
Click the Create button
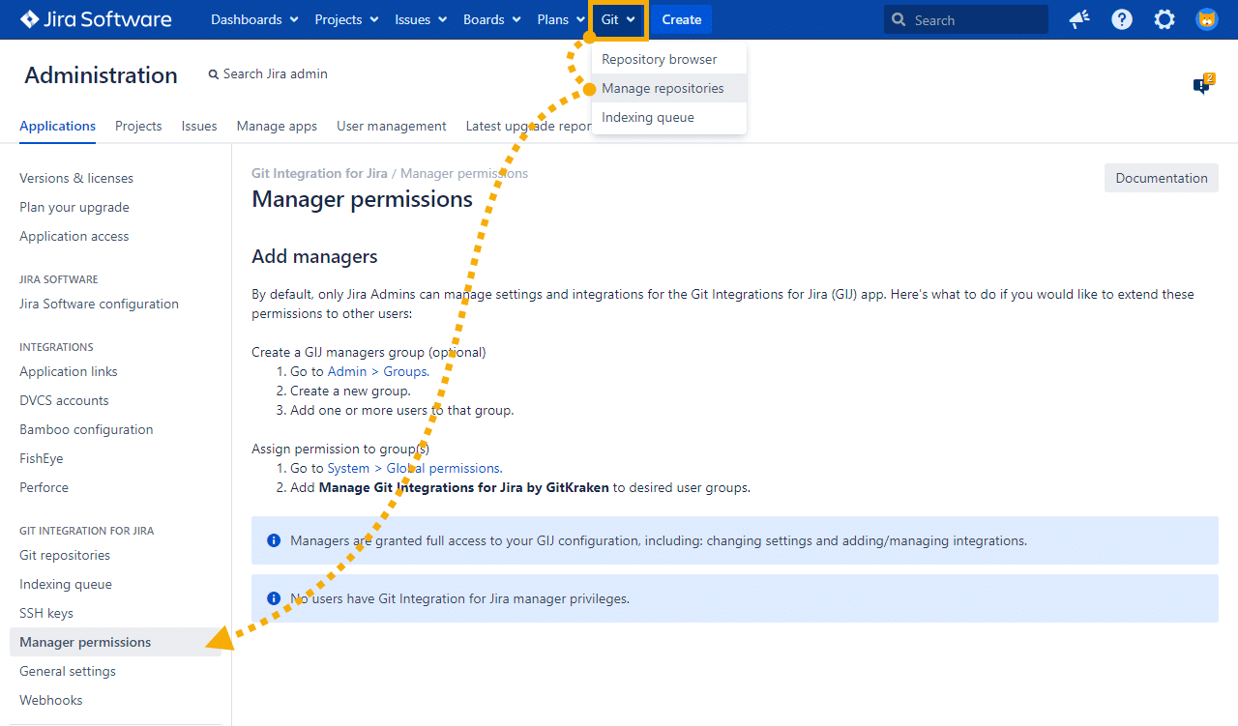point(682,19)
